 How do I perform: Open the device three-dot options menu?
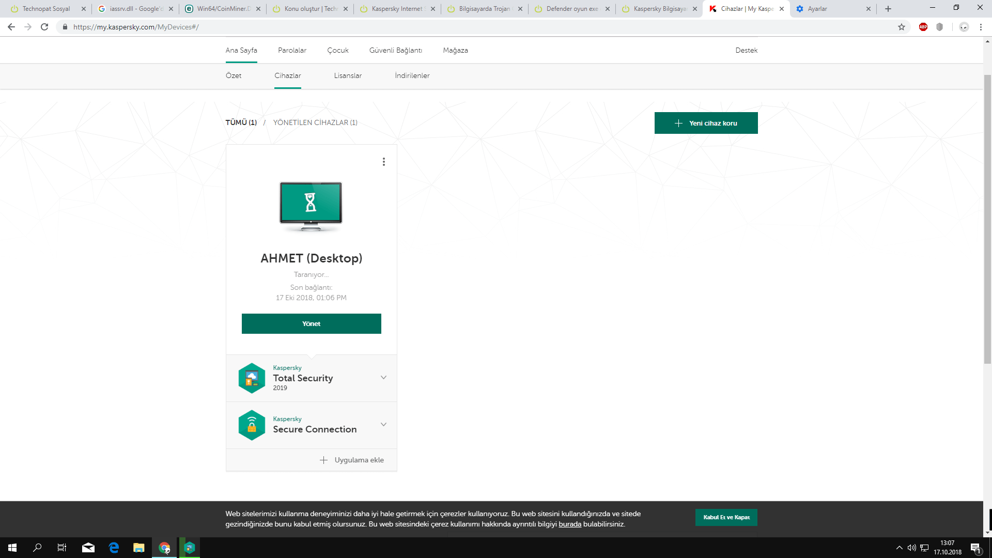coord(383,162)
